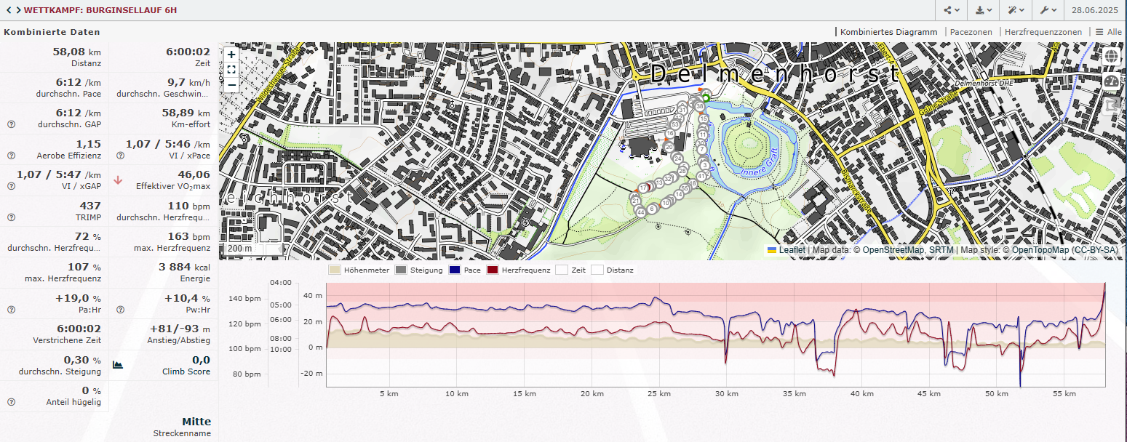
Task: Open map layer globe icon
Action: [1110, 56]
